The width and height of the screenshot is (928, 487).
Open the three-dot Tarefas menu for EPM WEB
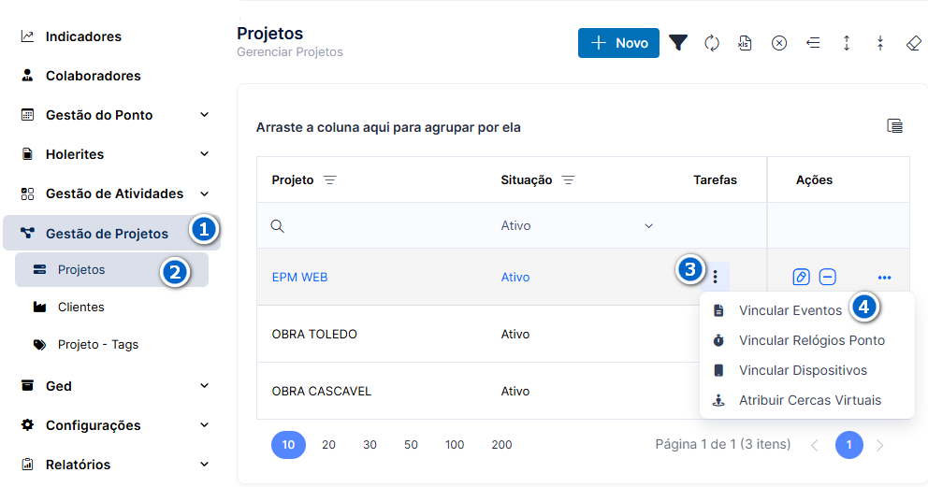pos(716,277)
